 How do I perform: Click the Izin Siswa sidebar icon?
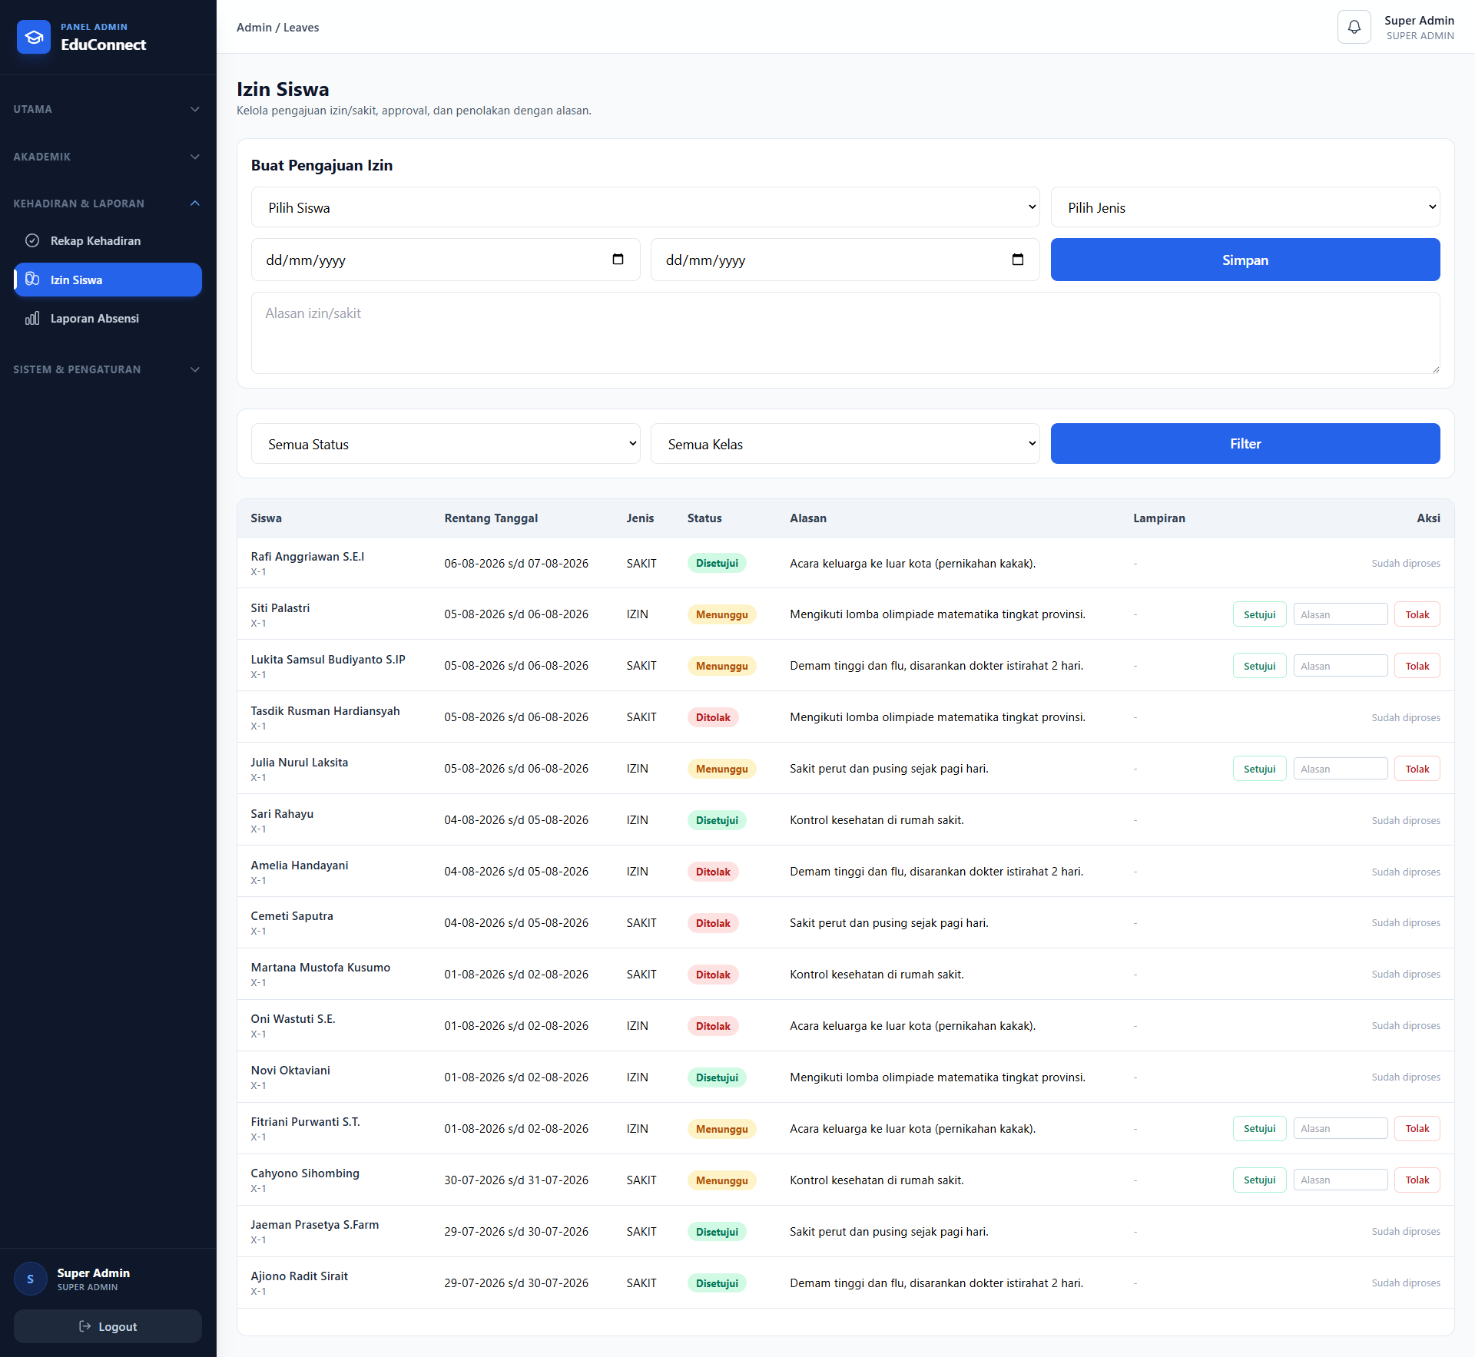point(32,279)
